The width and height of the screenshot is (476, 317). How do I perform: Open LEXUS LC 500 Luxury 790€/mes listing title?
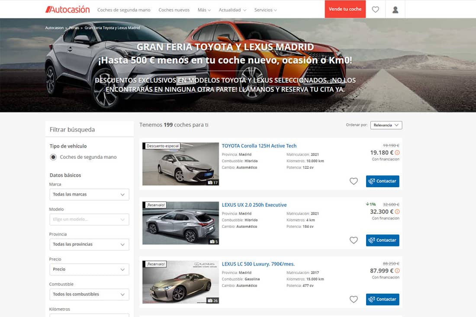[x=258, y=264]
